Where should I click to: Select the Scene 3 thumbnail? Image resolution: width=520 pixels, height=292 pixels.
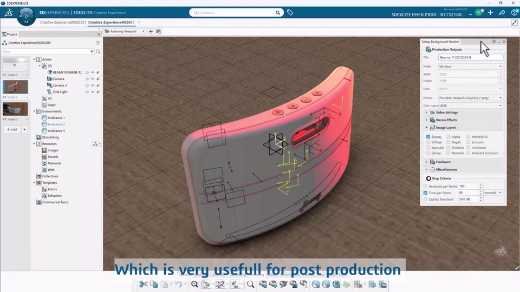click(15, 109)
